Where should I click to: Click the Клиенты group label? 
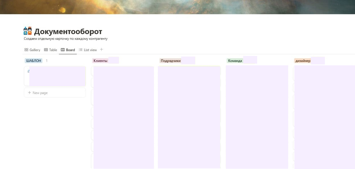click(x=100, y=61)
